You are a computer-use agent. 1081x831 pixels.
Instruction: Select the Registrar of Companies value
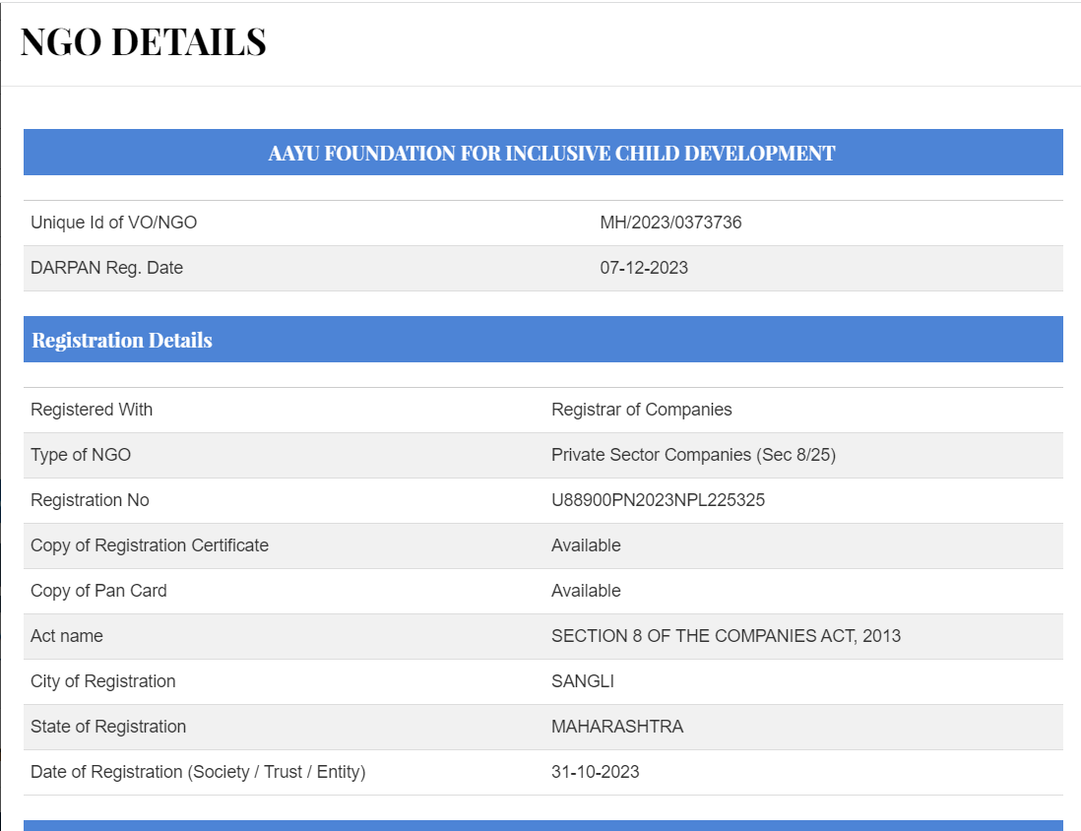tap(641, 410)
